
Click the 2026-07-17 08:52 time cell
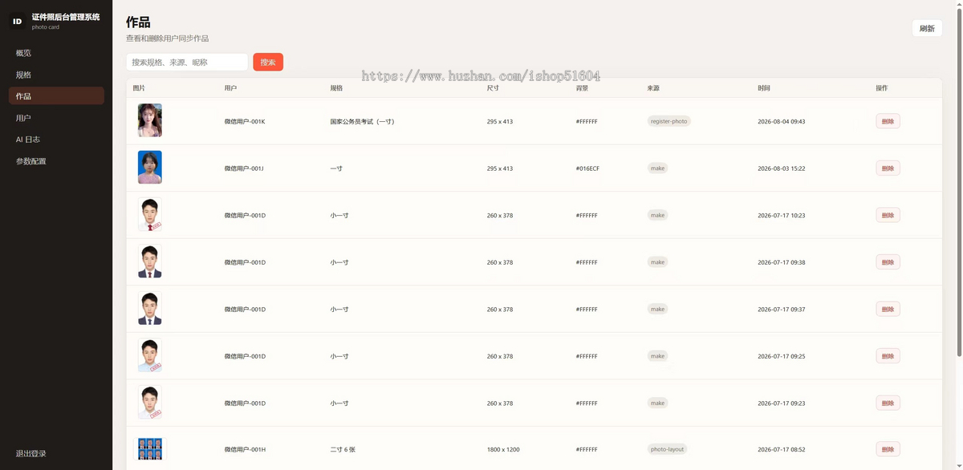click(x=781, y=450)
